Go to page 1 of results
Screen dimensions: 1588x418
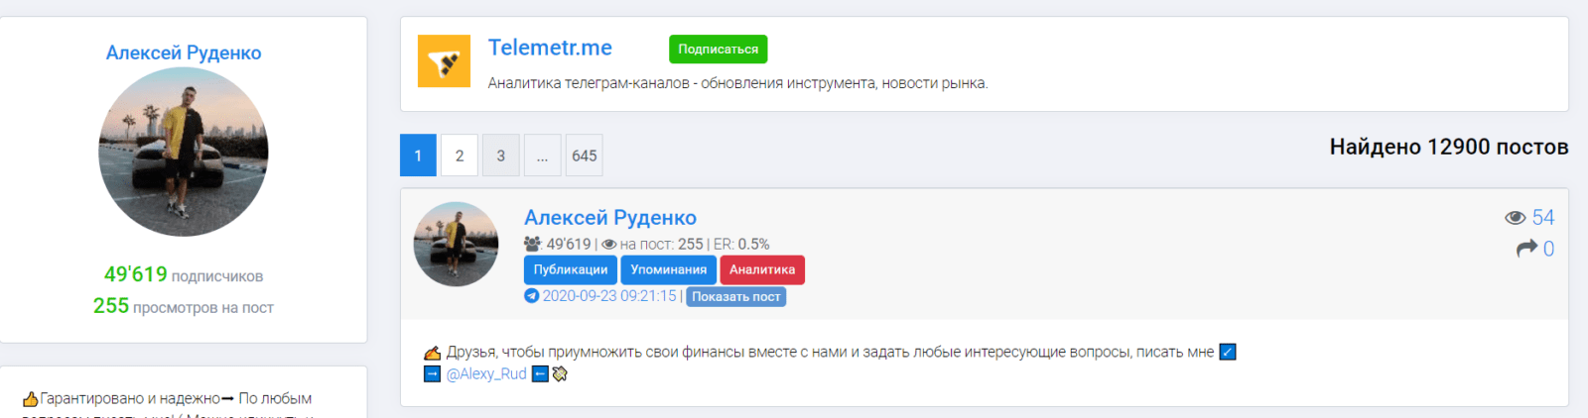[x=418, y=156]
